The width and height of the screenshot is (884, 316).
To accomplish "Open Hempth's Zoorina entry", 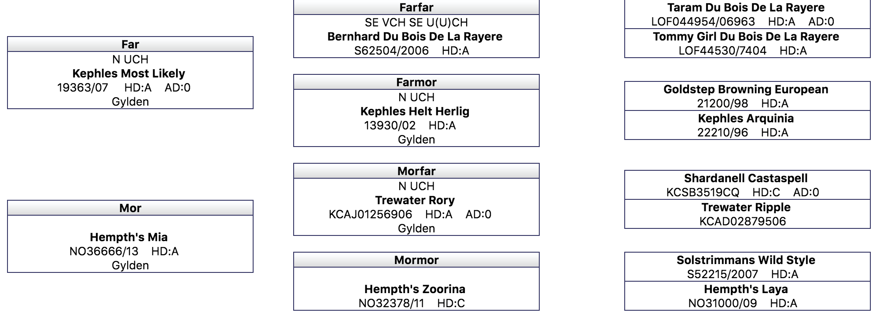I will click(415, 289).
